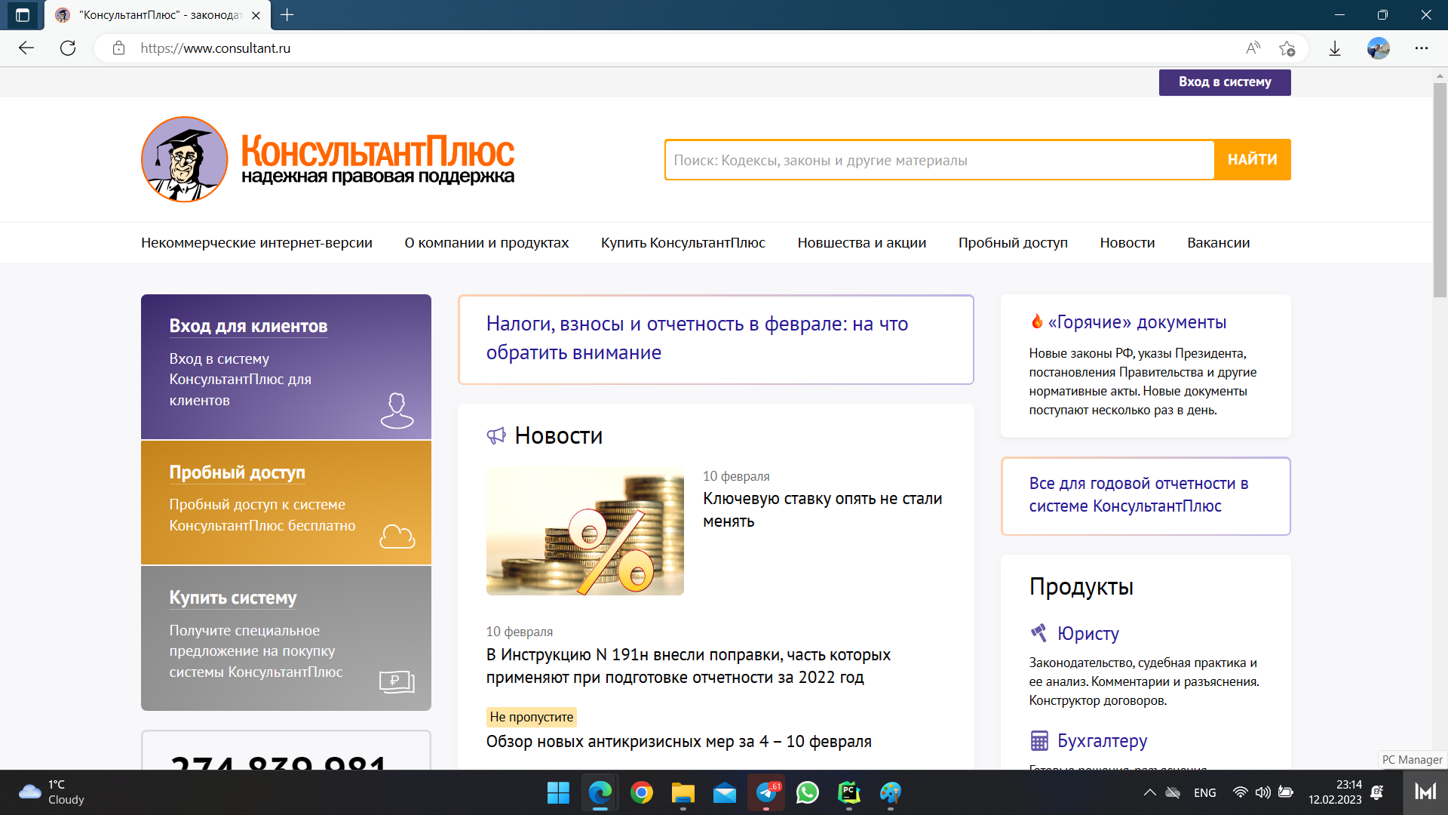Screen dimensions: 1448x815
Task: Open browser settings and more menu
Action: coord(1422,48)
